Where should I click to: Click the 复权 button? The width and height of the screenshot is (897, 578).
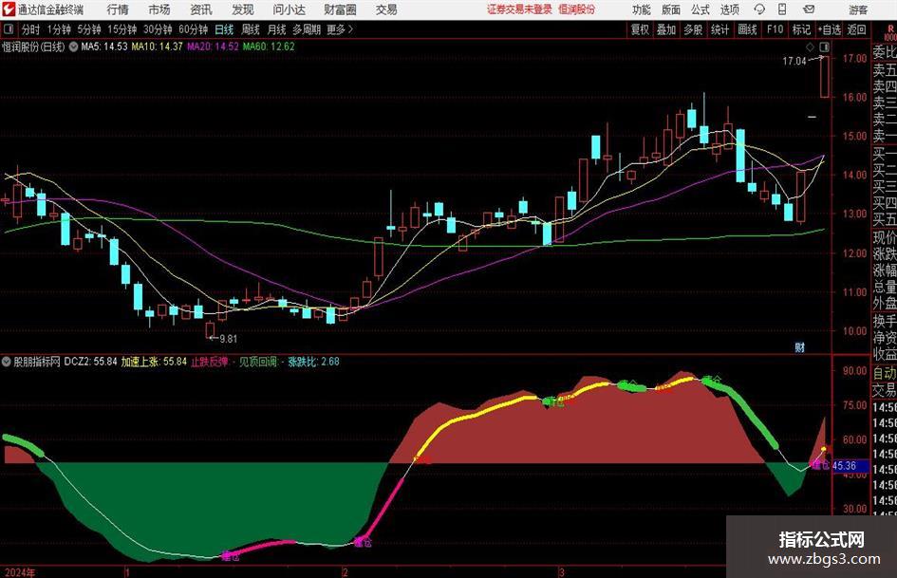coord(640,29)
